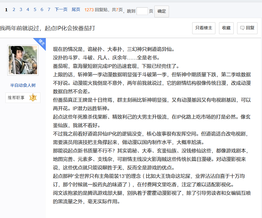Jump to last page via 尾页

click(76, 10)
